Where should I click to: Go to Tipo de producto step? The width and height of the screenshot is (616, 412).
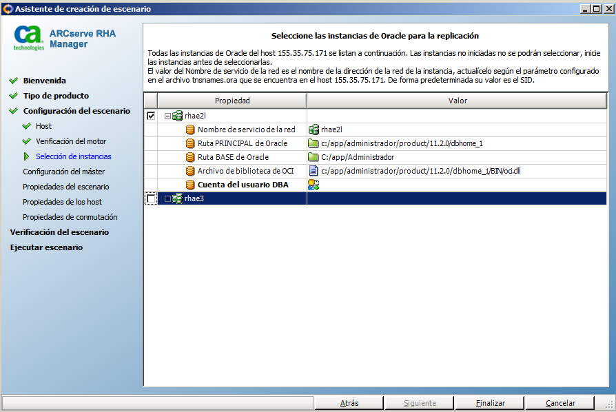(56, 96)
